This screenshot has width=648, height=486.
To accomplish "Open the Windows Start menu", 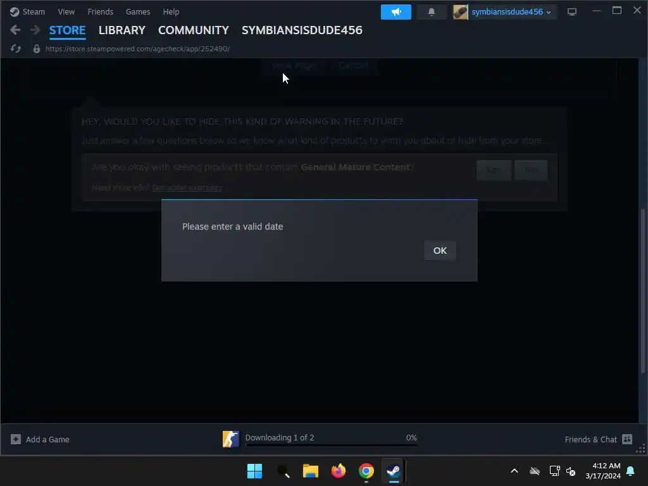I will [x=254, y=471].
